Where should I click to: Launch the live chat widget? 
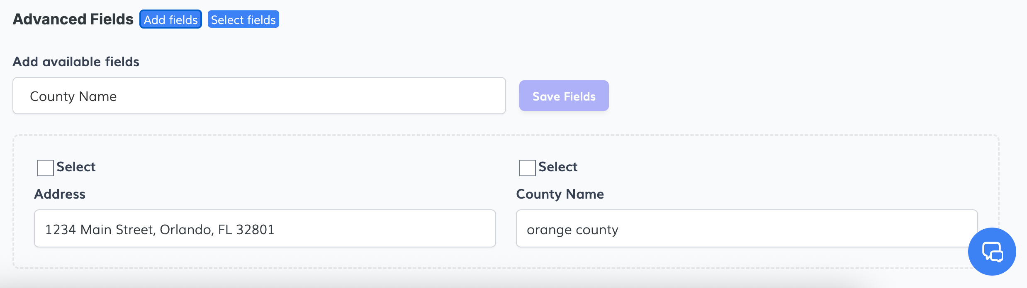pyautogui.click(x=992, y=252)
